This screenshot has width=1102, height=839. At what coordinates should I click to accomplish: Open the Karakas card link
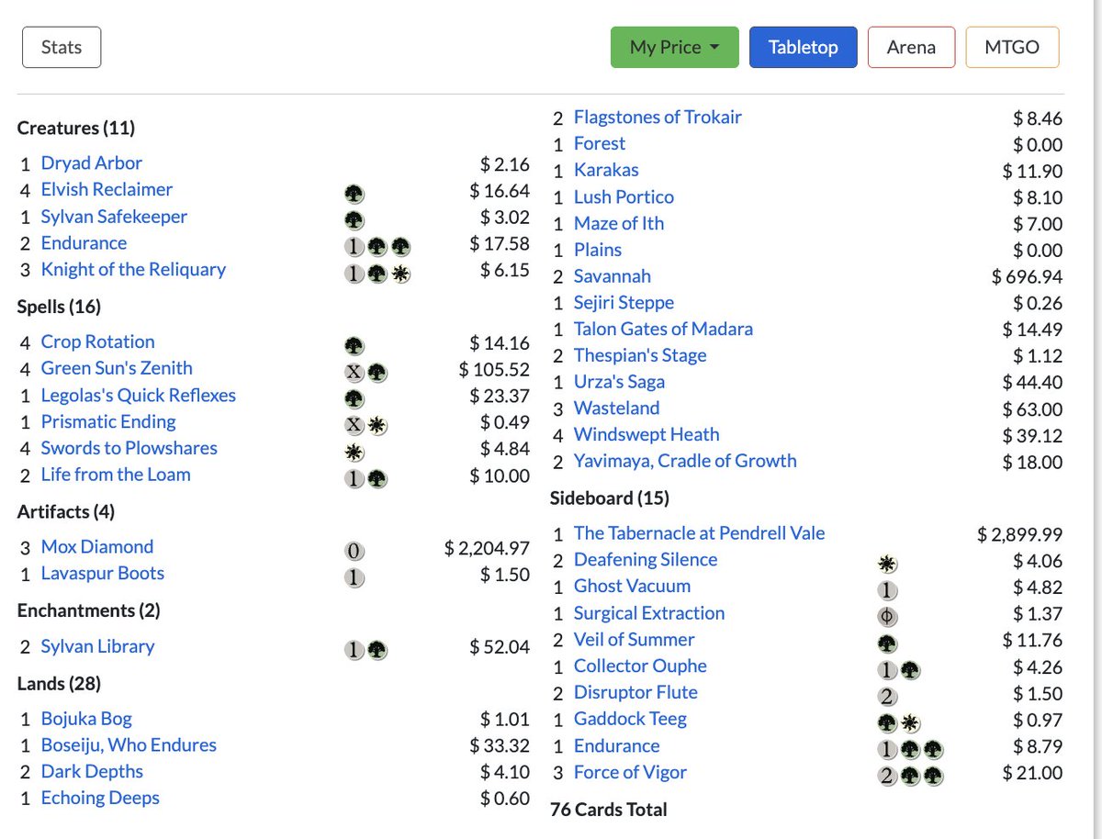[606, 169]
